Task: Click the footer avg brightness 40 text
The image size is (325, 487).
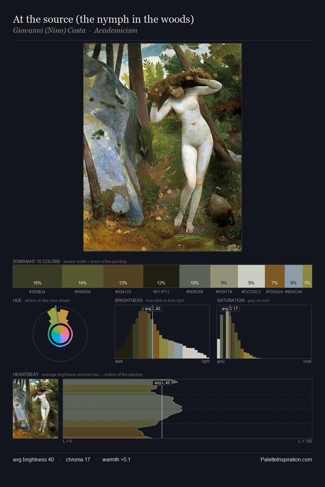Action: click(33, 459)
